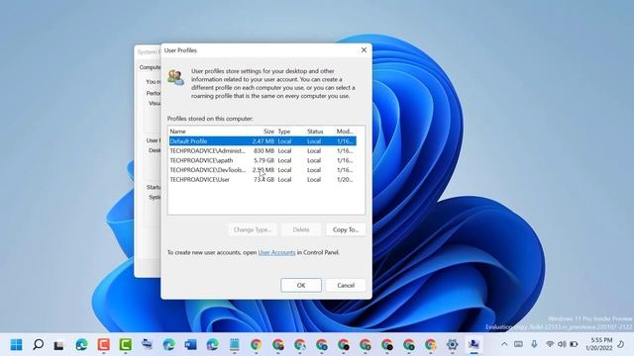Viewport: 634px width, 356px height.
Task: Open the green C app in taskbar
Action: point(126,345)
